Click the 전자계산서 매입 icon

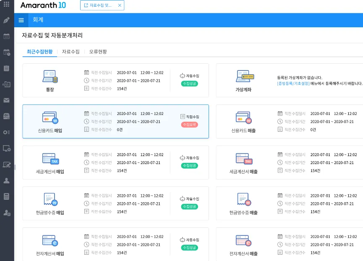tap(50, 240)
